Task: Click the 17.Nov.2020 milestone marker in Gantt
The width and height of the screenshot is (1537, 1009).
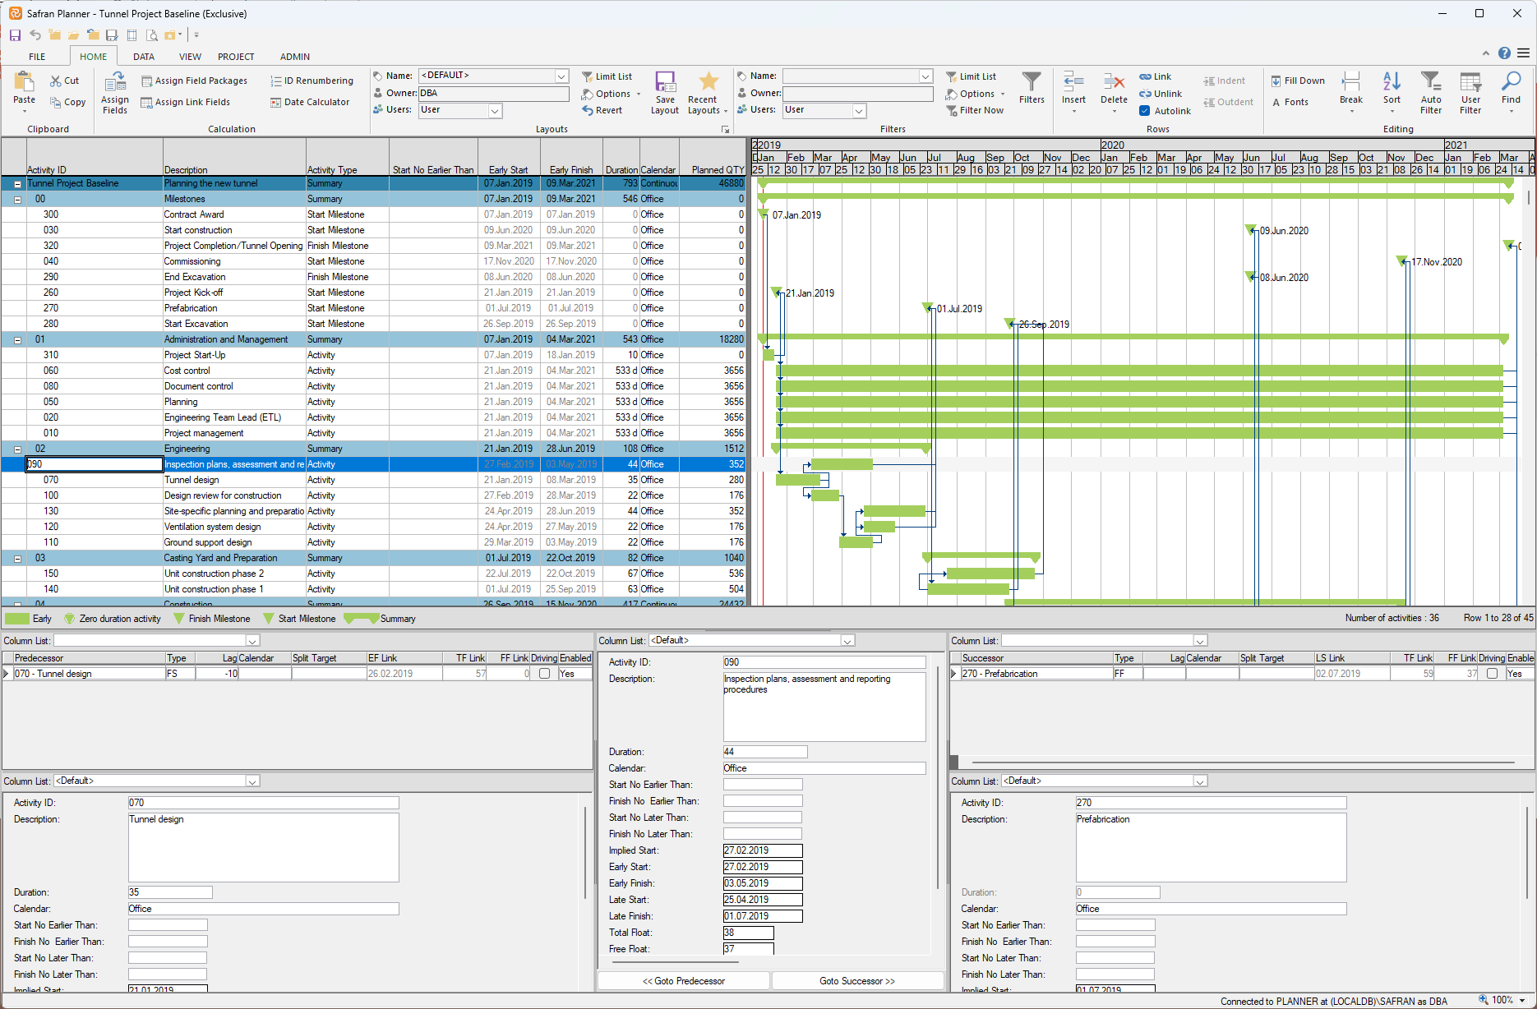Action: pos(1401,261)
